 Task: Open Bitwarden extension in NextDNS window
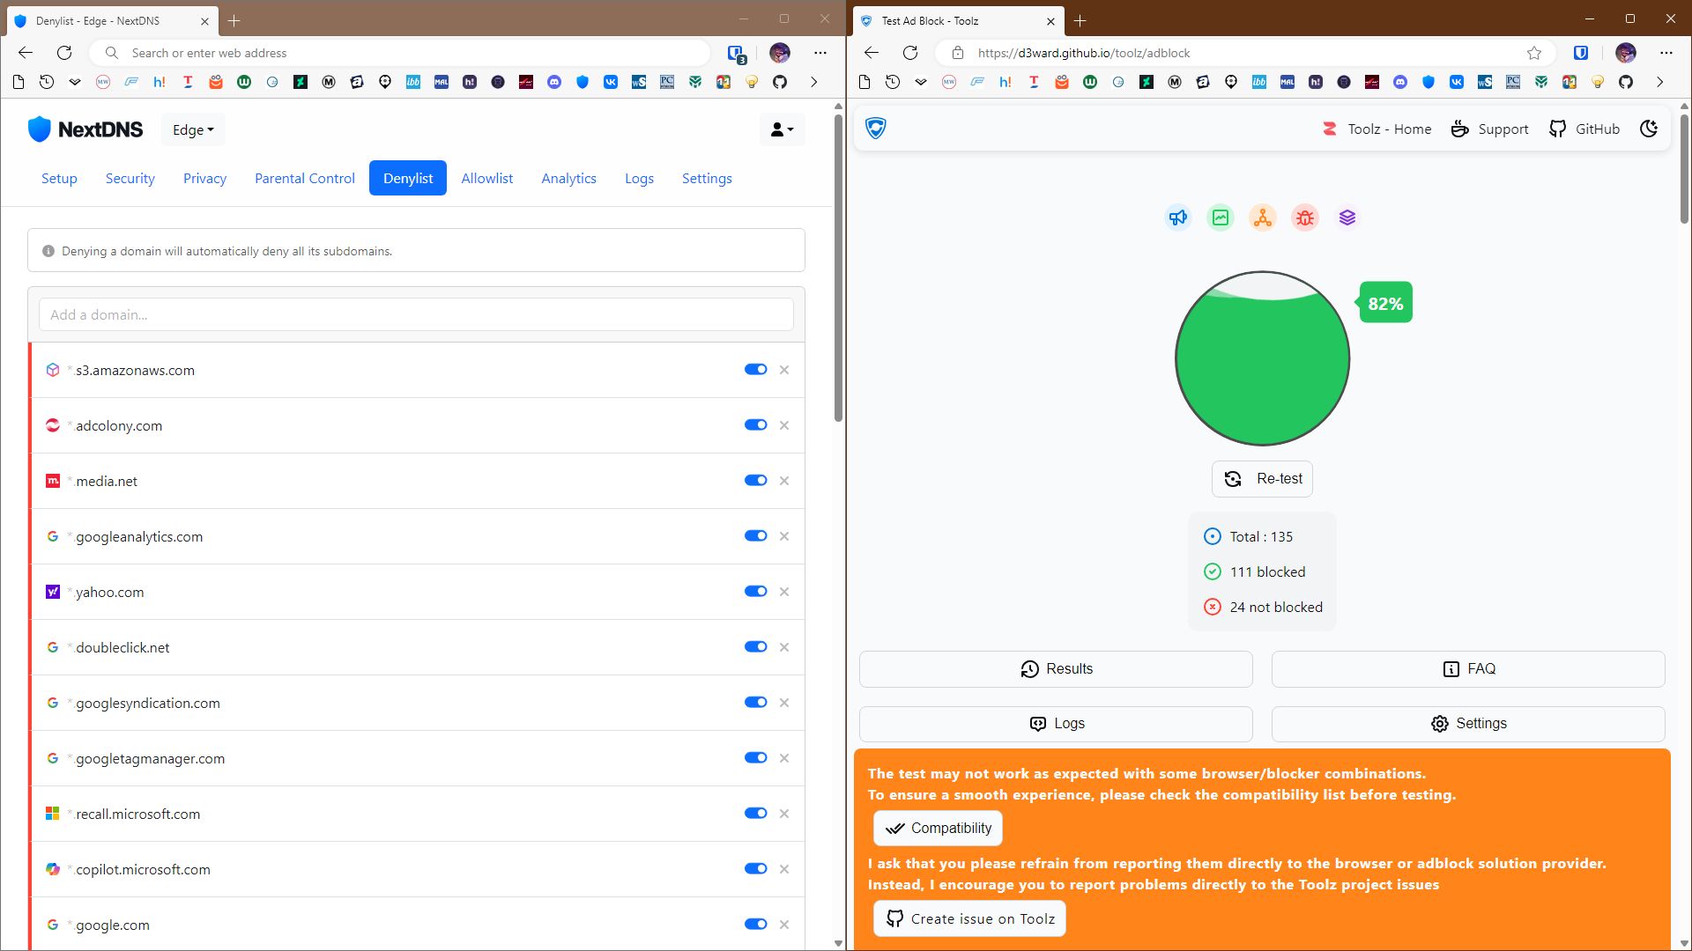click(736, 53)
